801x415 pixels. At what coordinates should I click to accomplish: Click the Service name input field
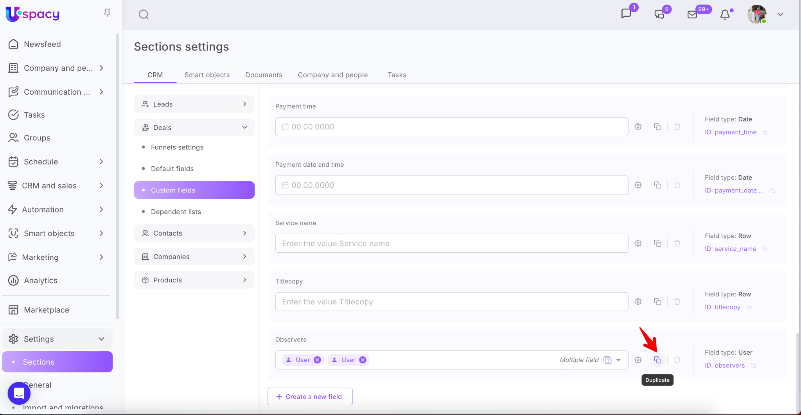coord(451,243)
